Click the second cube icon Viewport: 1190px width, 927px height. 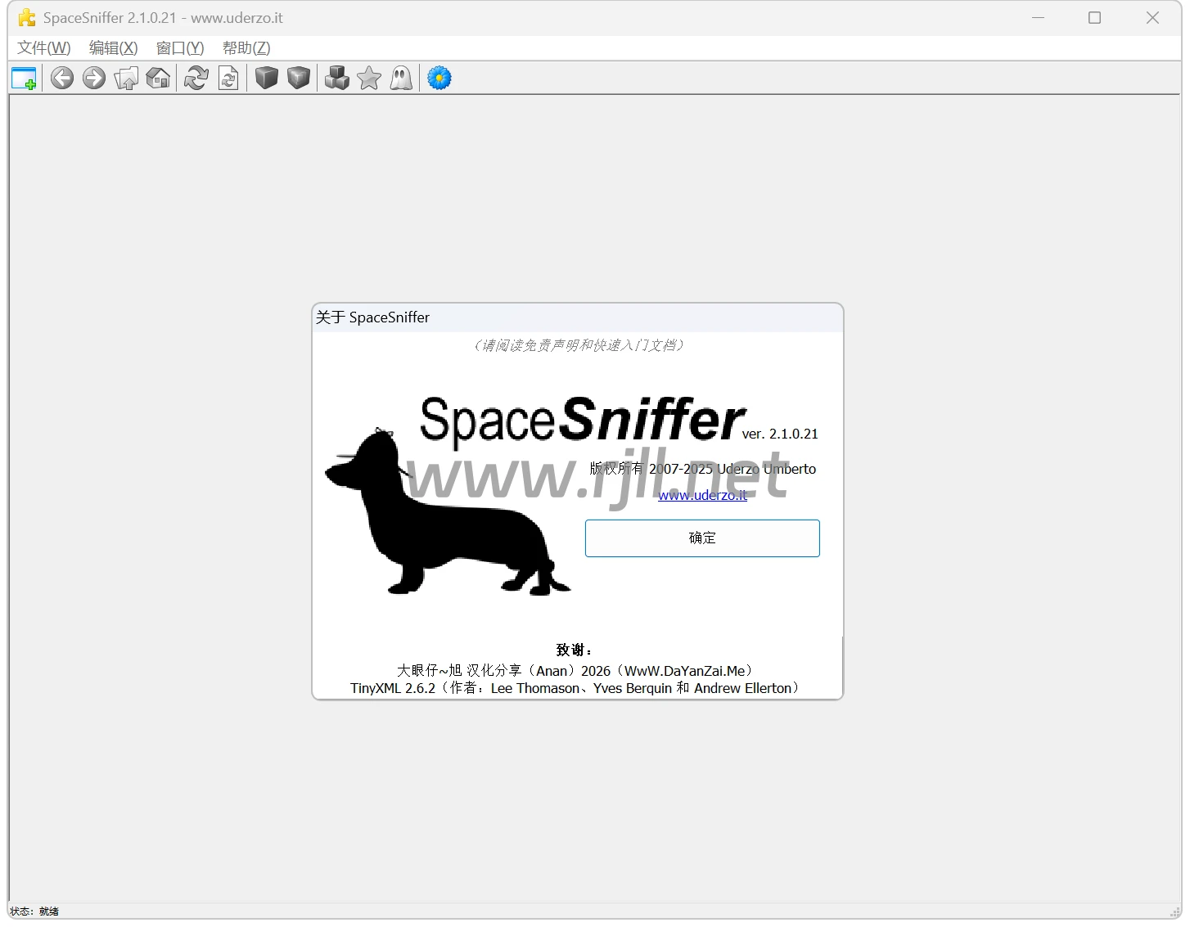point(299,79)
